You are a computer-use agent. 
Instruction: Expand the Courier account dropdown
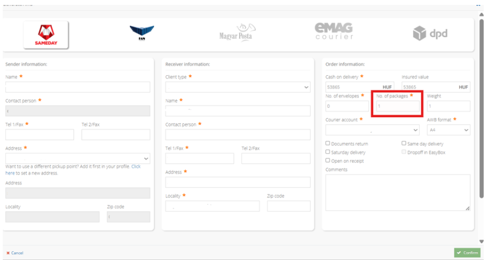pos(372,130)
